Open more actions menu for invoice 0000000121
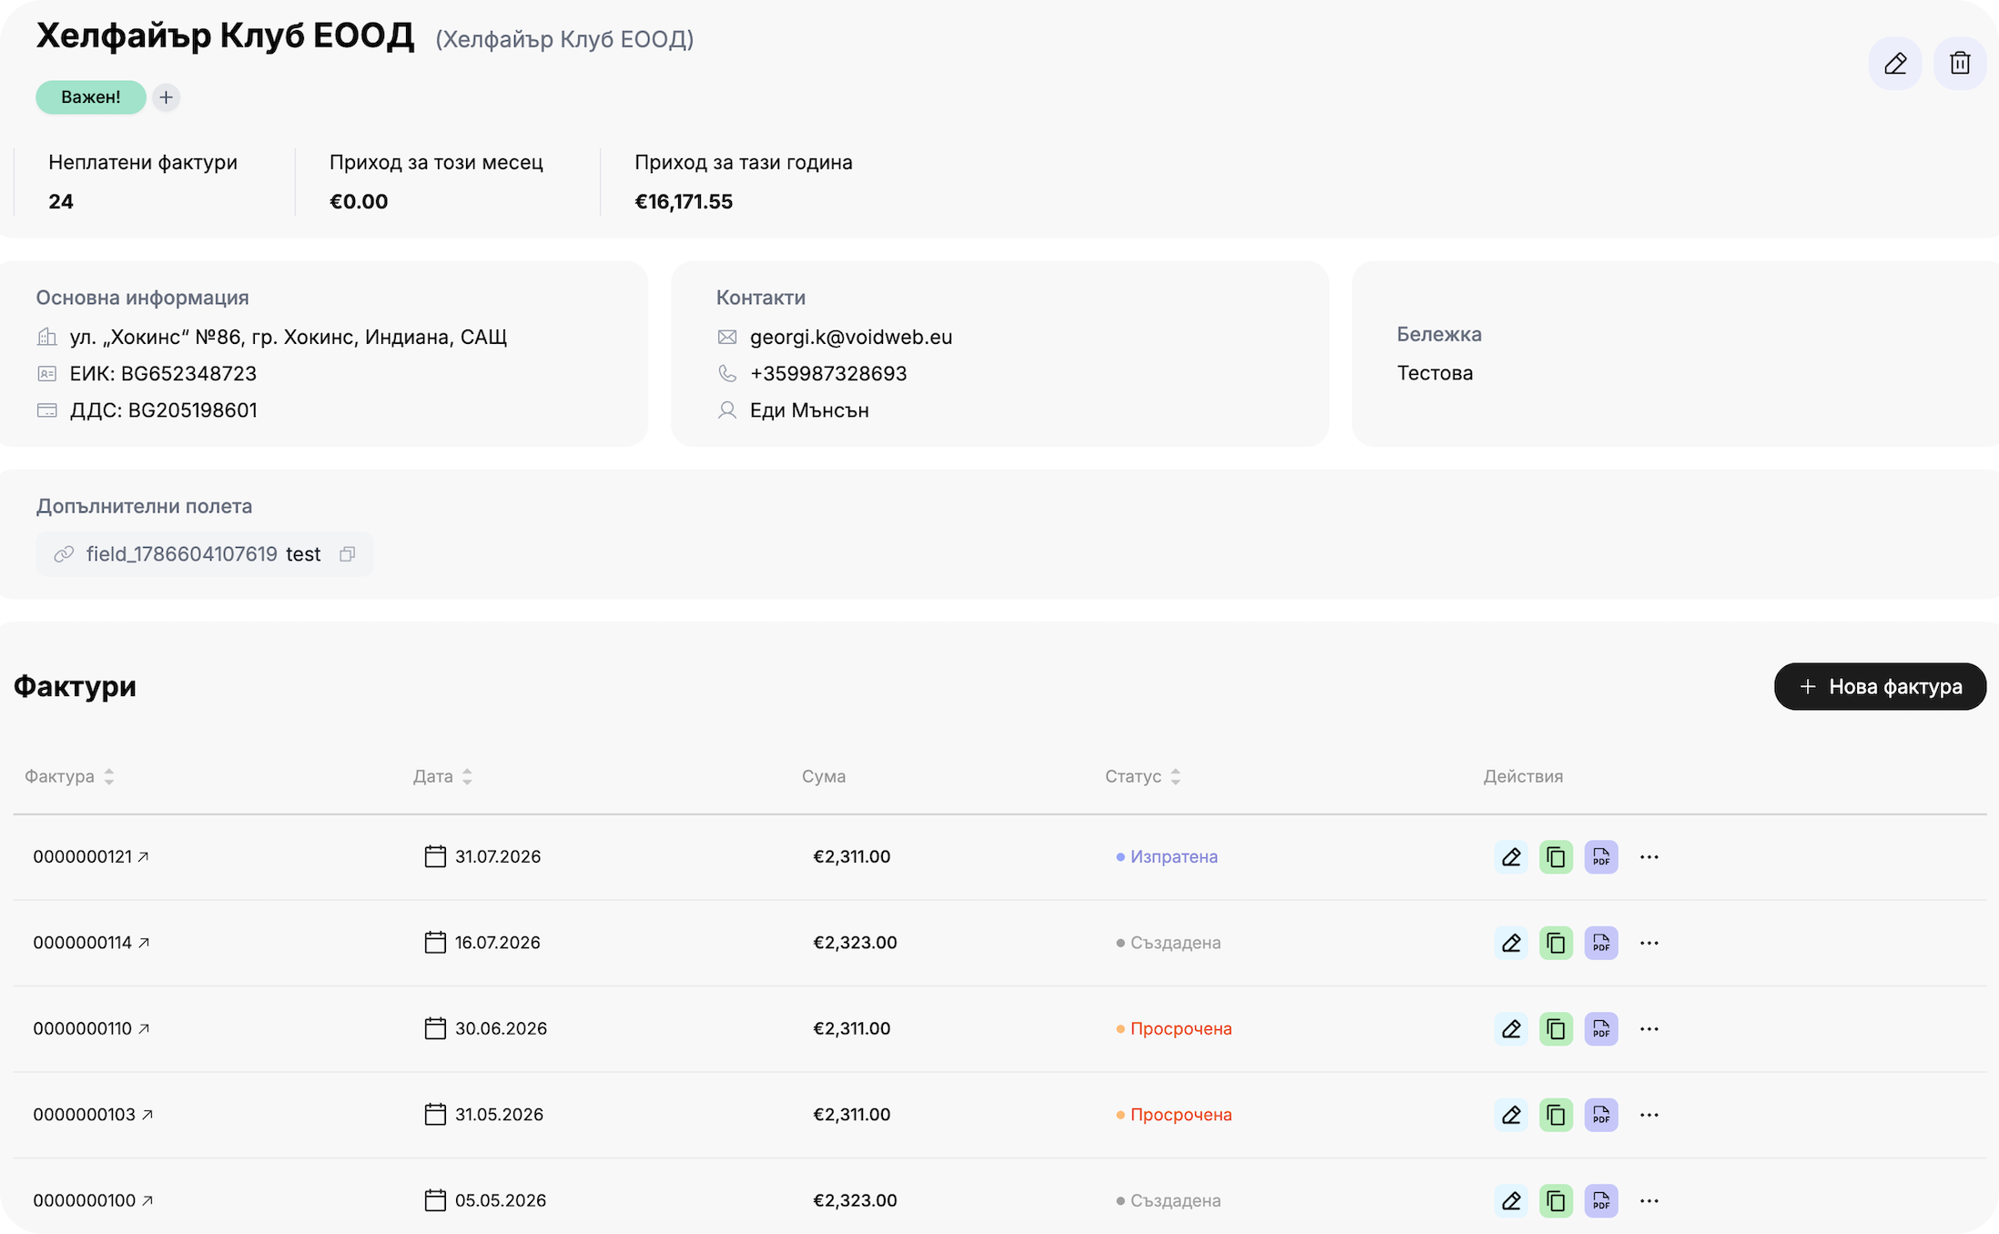The height and width of the screenshot is (1234, 1999). (1649, 856)
